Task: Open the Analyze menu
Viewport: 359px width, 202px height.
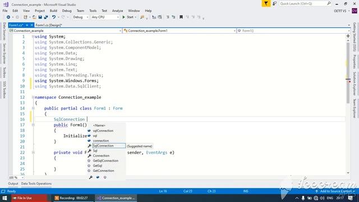Action: [x=117, y=11]
